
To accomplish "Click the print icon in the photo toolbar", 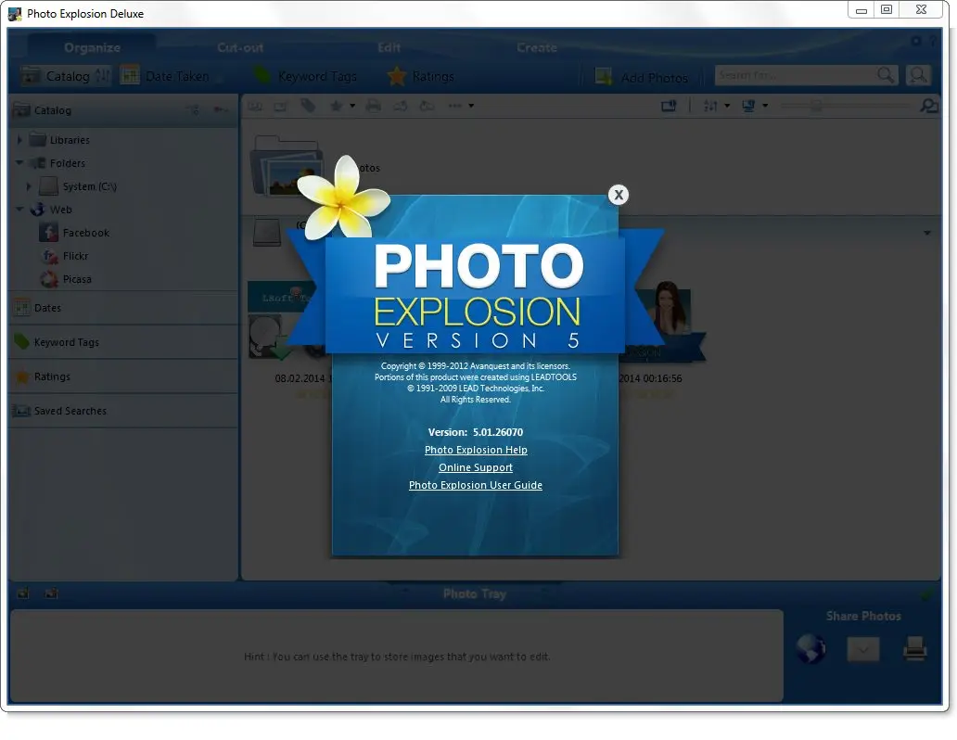I will 374,106.
